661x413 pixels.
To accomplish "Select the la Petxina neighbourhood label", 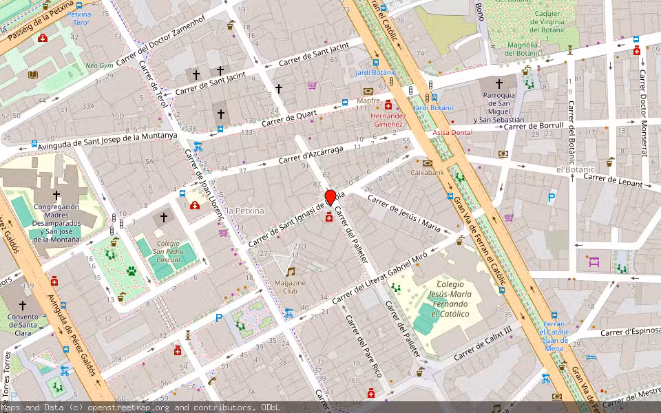I will [245, 211].
